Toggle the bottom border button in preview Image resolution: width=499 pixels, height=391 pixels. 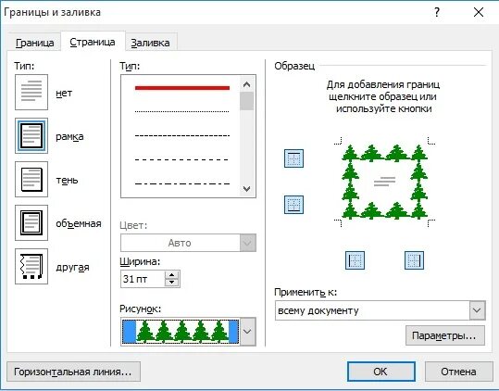(293, 205)
